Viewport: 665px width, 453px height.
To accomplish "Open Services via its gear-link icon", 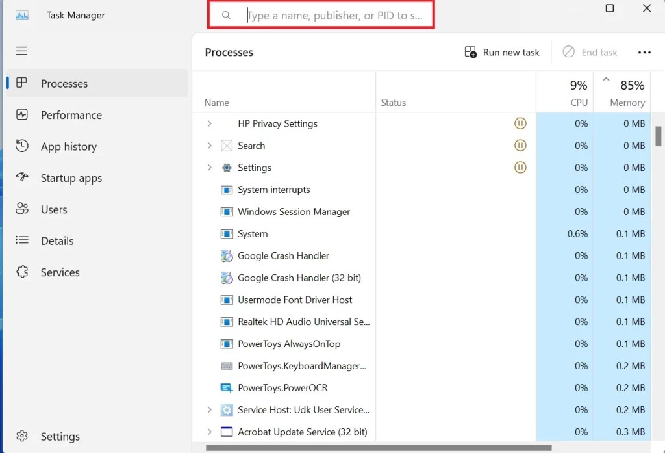I will (23, 272).
